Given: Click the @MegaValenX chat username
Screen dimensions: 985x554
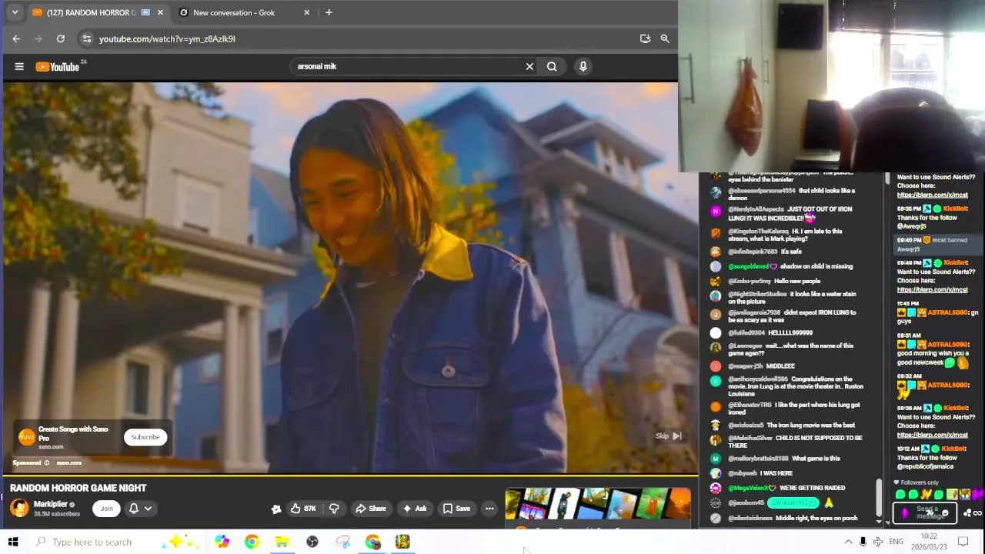Looking at the screenshot, I should point(750,488).
